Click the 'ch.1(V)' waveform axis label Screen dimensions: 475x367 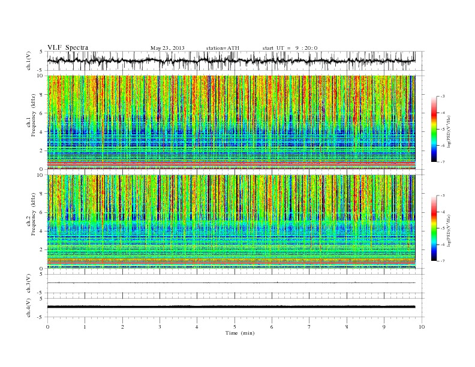tap(29, 62)
